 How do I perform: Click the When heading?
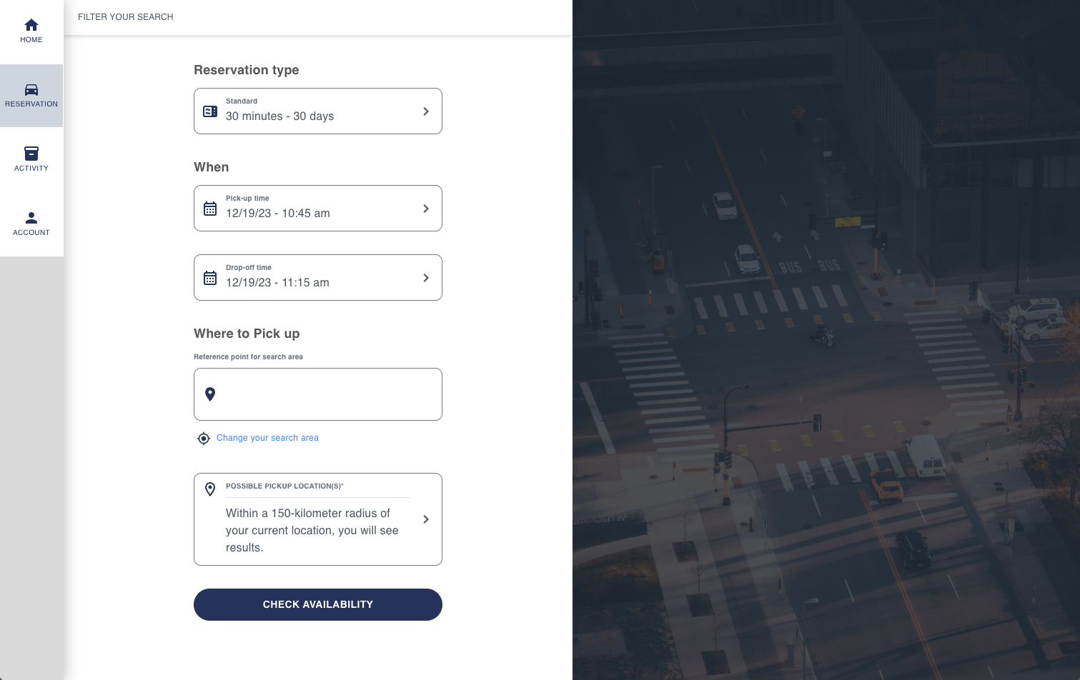coord(212,167)
